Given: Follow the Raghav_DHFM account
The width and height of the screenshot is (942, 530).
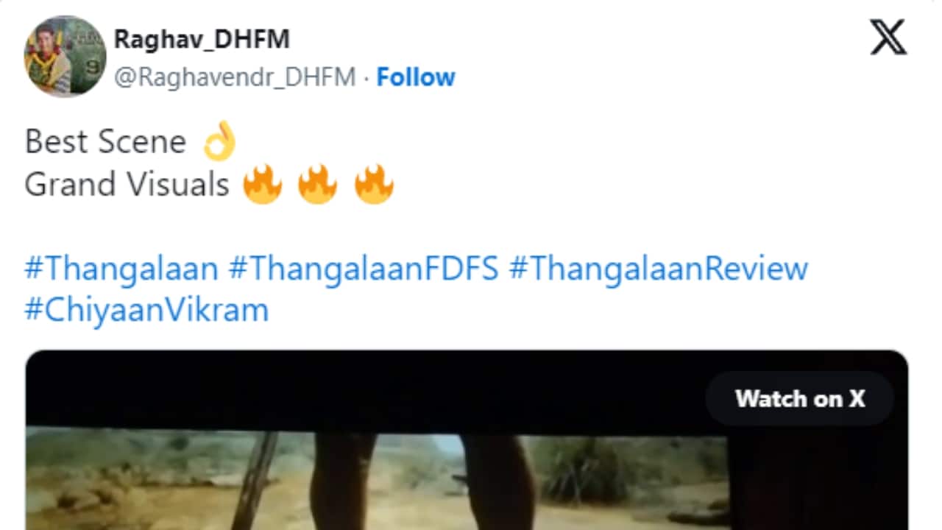Looking at the screenshot, I should [x=416, y=77].
